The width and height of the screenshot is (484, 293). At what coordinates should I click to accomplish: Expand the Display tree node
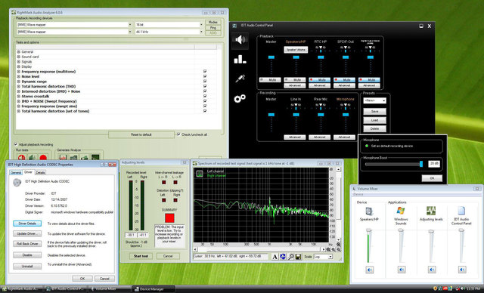(18, 66)
